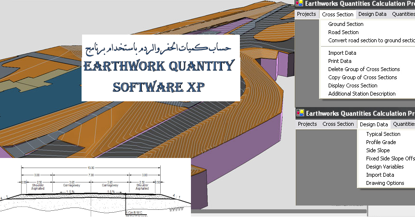Select Typical Section menu entry
Viewport: 415px width, 218px height.
pos(383,134)
